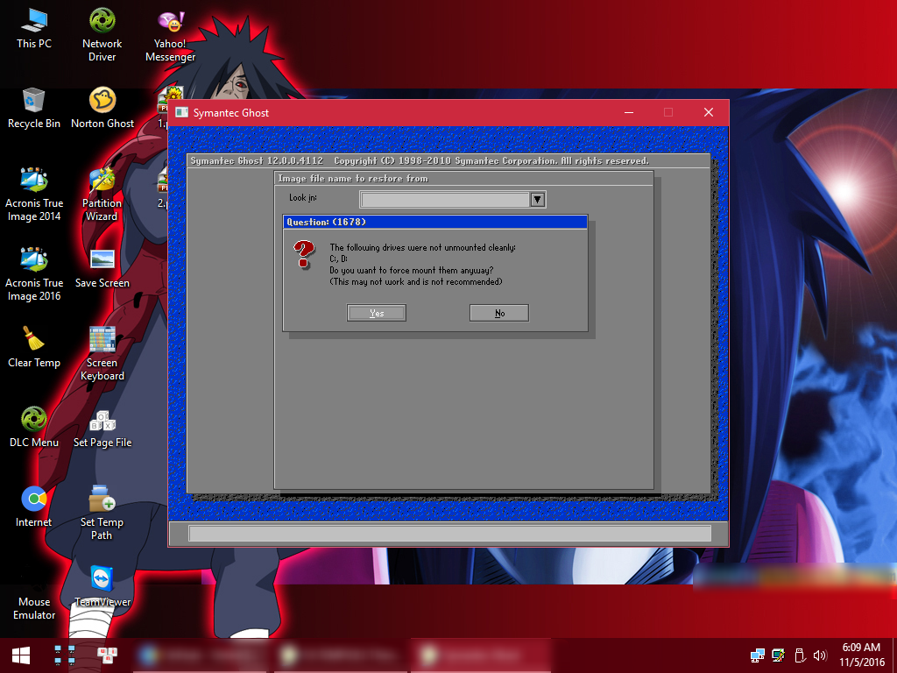
Task: Launch the Partition Wizard shortcut
Action: [x=102, y=195]
